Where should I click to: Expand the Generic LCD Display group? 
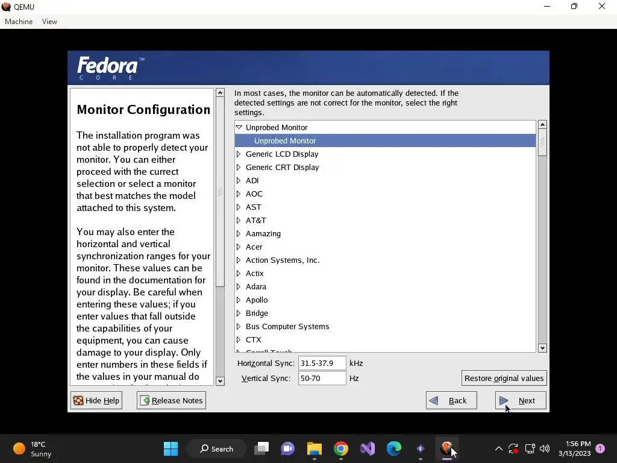point(239,154)
